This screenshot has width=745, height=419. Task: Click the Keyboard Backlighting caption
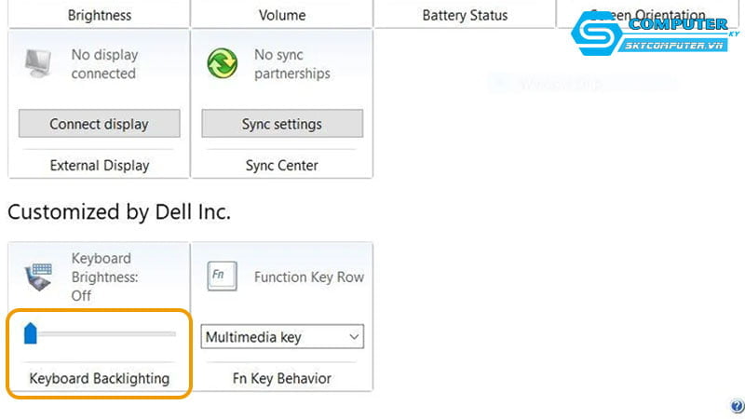tap(99, 378)
